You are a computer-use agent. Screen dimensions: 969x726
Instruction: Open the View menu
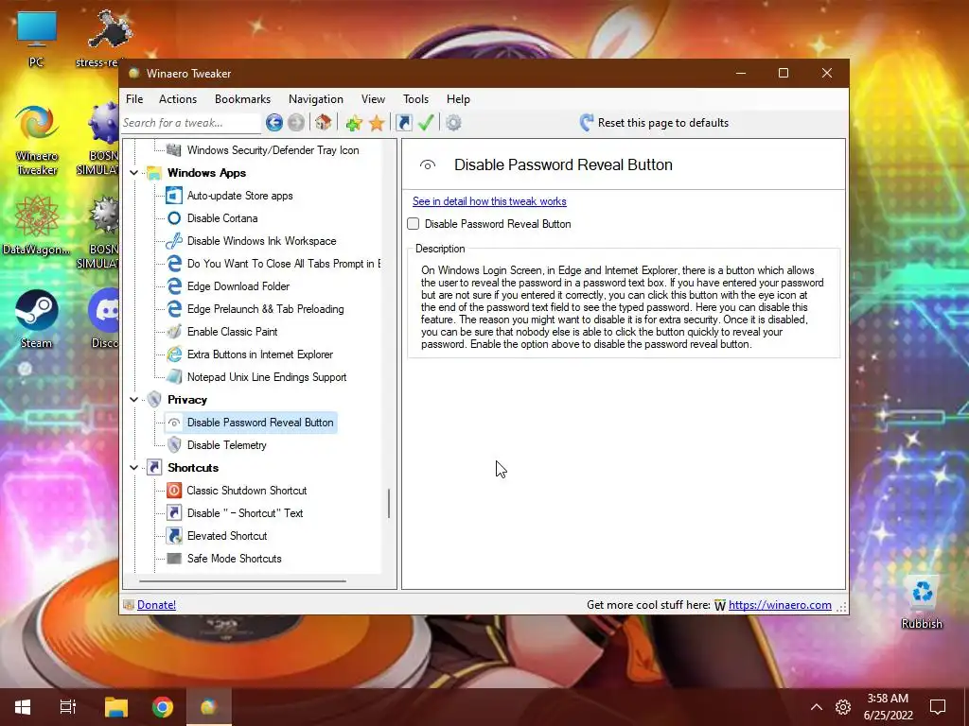(x=373, y=99)
